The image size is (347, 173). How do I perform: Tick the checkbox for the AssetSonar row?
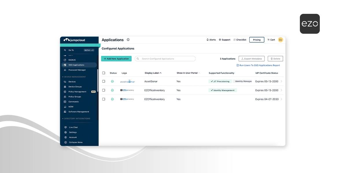point(104,81)
